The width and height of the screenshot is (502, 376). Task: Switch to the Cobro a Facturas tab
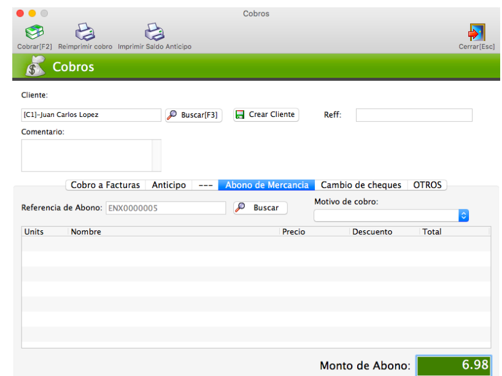click(106, 185)
